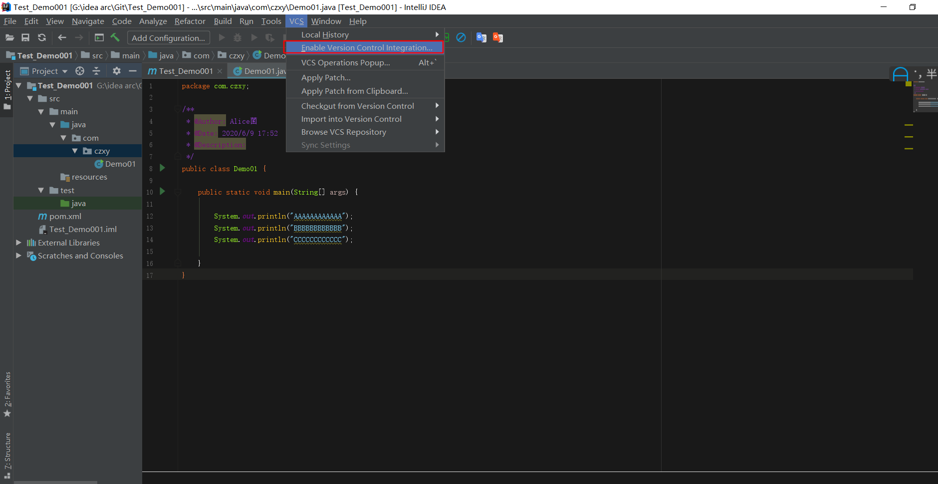Switch to Test_Demo001 editor tab

coord(185,71)
